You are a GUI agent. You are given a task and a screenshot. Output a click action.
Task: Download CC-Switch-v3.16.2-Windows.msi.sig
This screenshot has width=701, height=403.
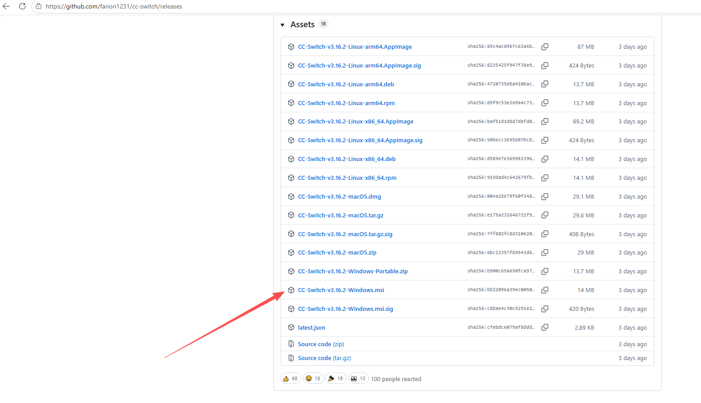tap(346, 309)
